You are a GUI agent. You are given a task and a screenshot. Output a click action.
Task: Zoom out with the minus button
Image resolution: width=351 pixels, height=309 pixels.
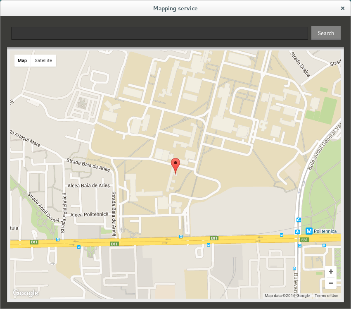331,283
